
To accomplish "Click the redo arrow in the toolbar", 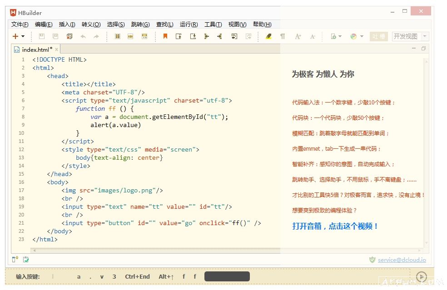I will (x=96, y=36).
